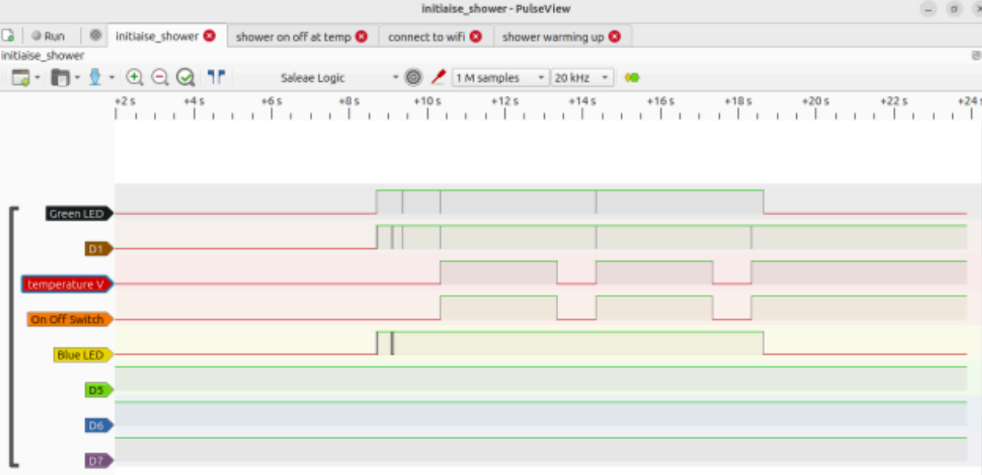Click the +20 s mark on ruler

coord(816,101)
